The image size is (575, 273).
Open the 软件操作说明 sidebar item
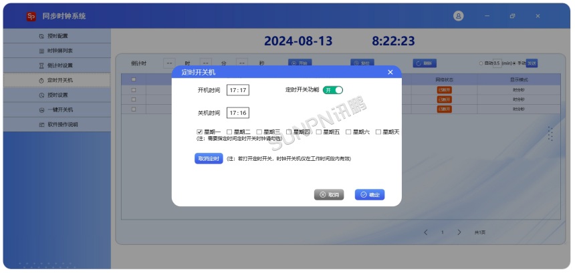pos(57,124)
